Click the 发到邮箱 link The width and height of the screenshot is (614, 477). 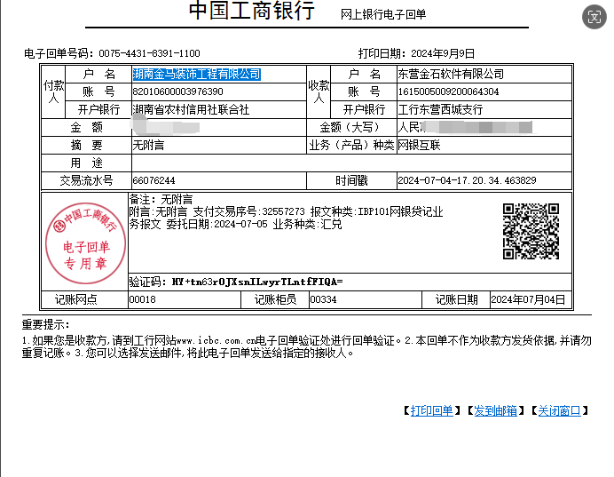[x=495, y=410]
